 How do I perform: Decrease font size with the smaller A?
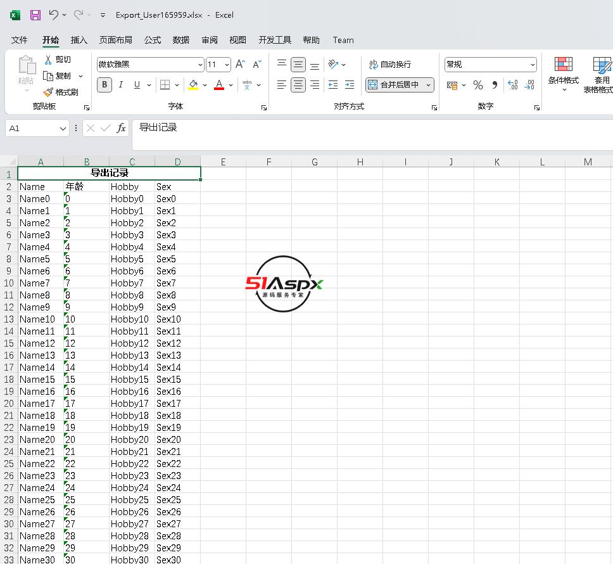(x=257, y=64)
